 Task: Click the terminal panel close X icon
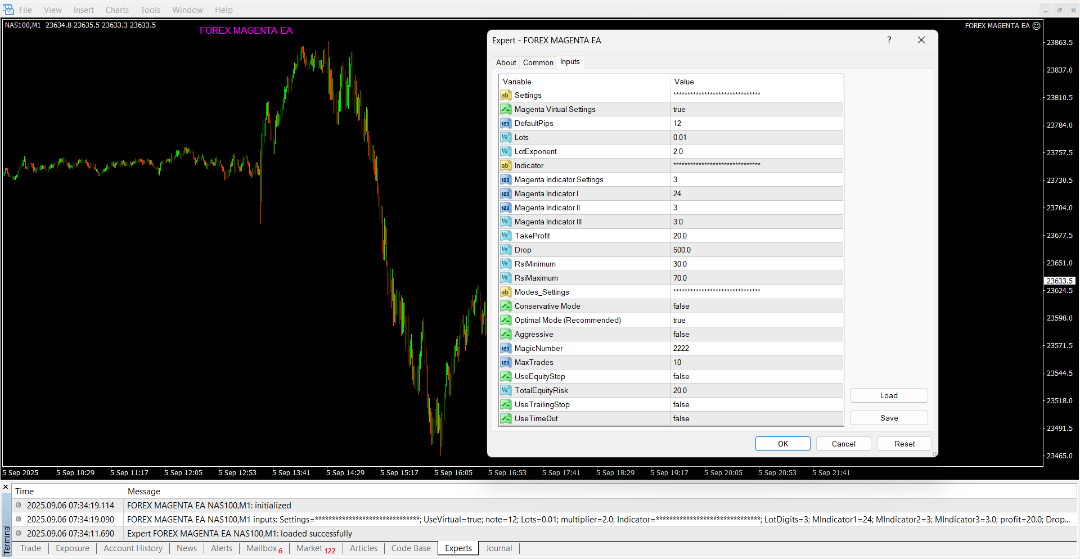pos(6,487)
